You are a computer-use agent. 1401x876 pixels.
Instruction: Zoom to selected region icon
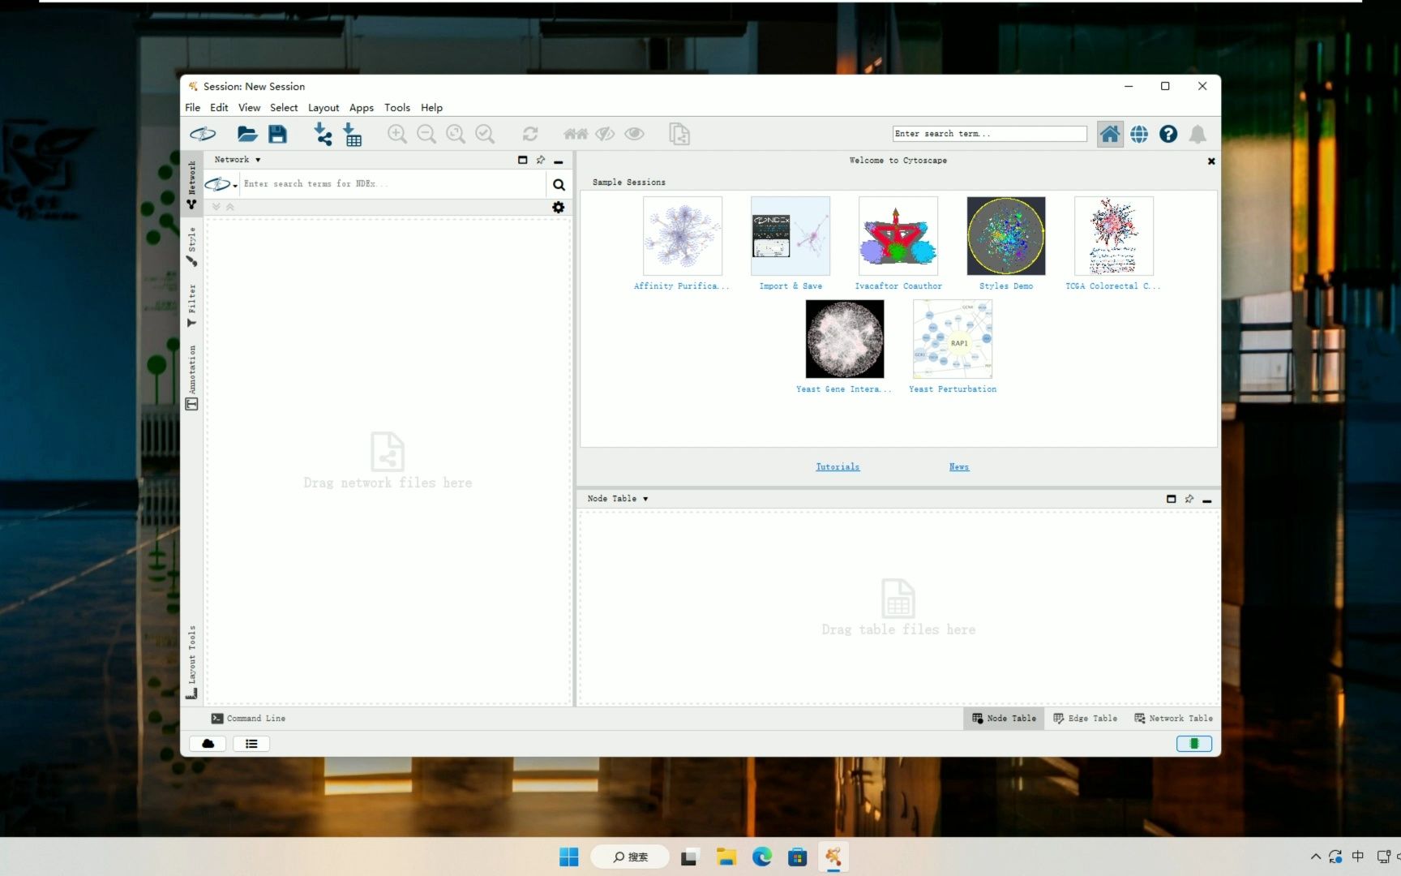[x=485, y=134]
